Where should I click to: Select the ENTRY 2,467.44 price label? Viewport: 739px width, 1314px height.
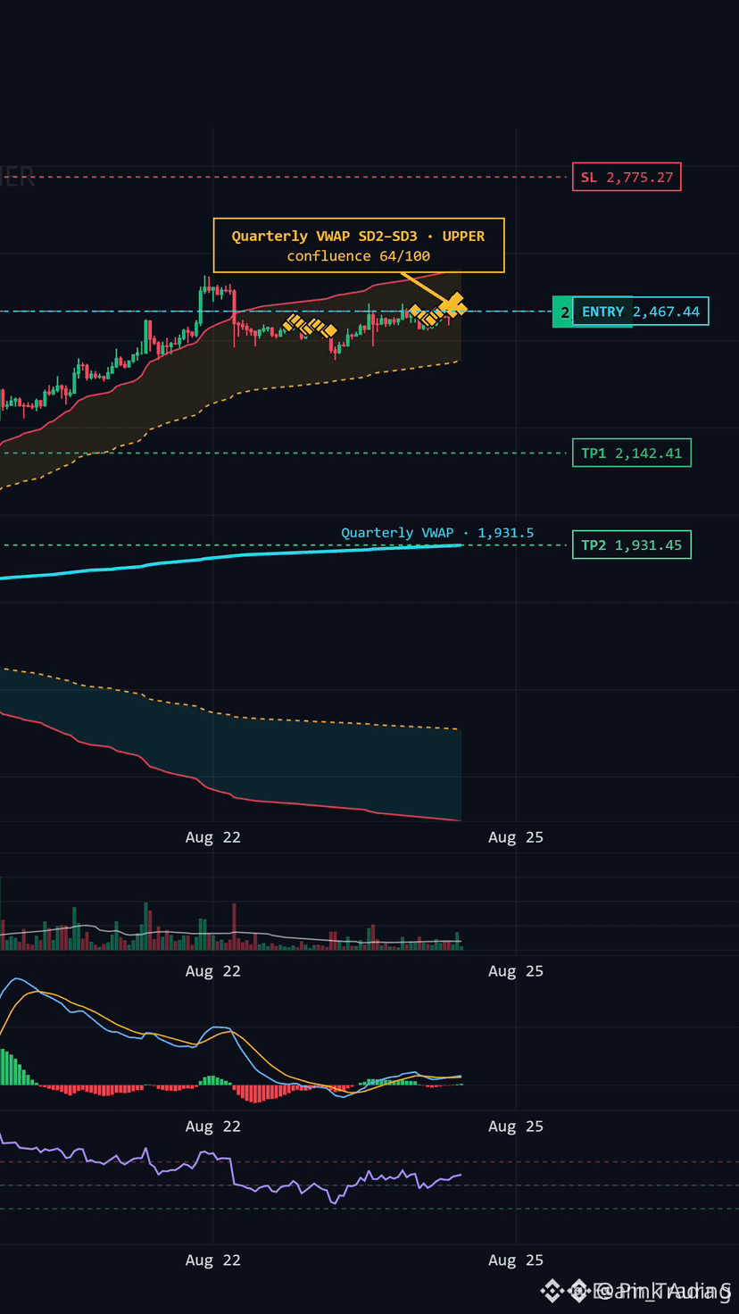tap(641, 311)
